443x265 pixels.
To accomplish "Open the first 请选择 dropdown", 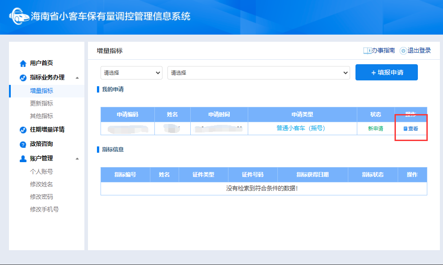I will pyautogui.click(x=131, y=73).
